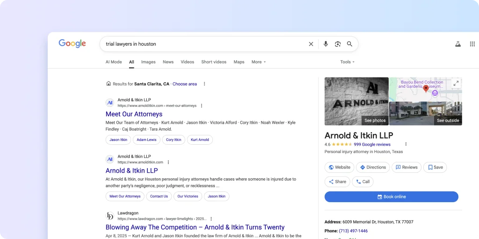This screenshot has height=239, width=479.
Task: Switch to Short videos tab
Action: pos(214,62)
